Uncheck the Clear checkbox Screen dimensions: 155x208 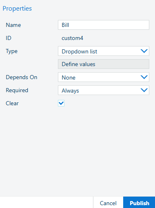(x=61, y=103)
